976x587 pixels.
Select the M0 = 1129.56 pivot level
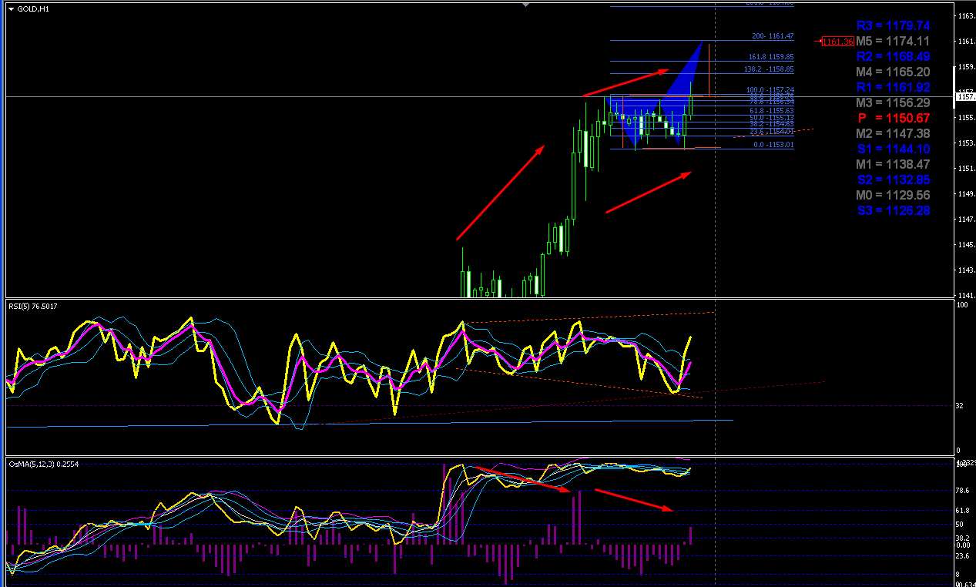pos(893,195)
